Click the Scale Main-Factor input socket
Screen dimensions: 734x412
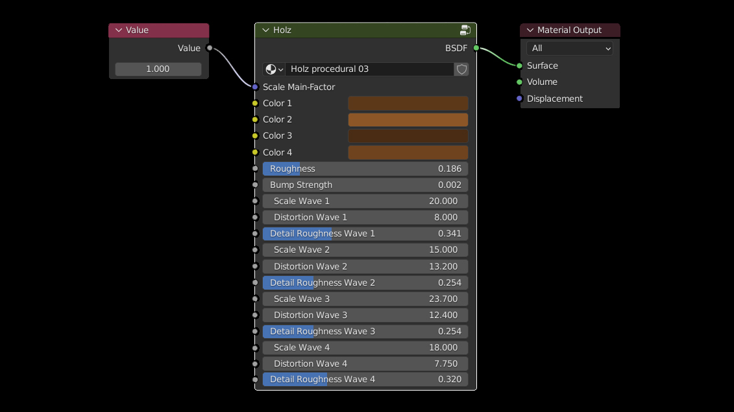tap(255, 87)
